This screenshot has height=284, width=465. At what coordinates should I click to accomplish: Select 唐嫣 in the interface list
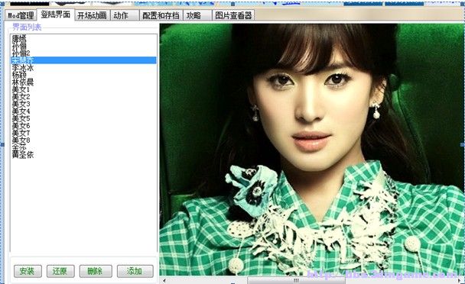click(x=83, y=38)
